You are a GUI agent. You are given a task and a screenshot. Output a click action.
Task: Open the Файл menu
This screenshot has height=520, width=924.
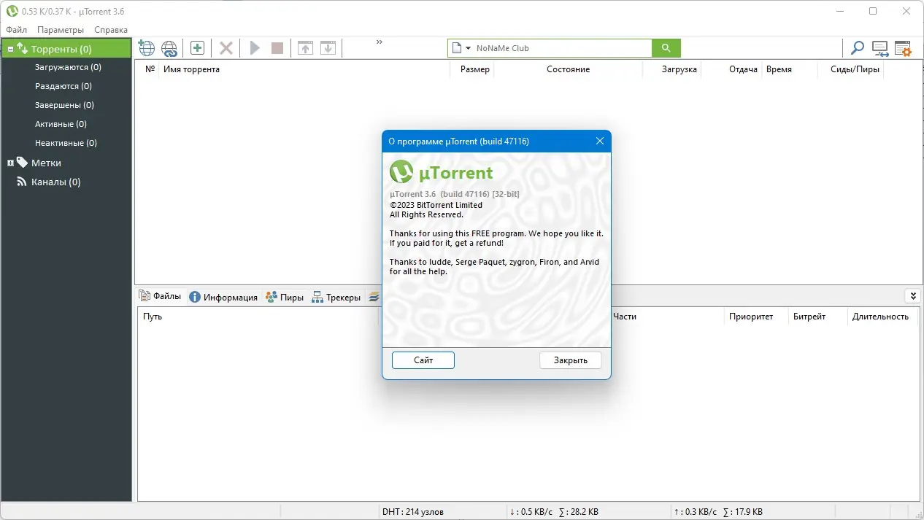click(x=16, y=30)
